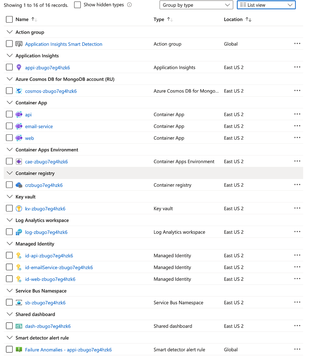Screen dimensions: 314x361
Task: Select the checkbox for email-service container app
Action: click(x=9, y=126)
